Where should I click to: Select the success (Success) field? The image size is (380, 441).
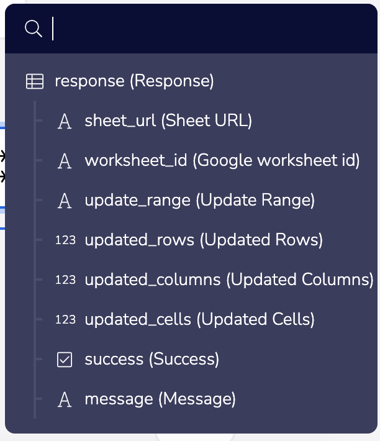click(x=152, y=359)
